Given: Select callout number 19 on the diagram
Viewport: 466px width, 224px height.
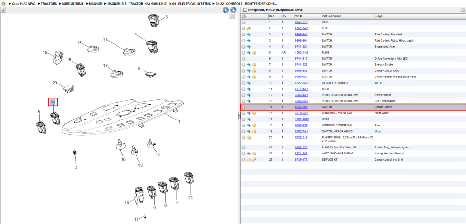Looking at the screenshot, I should pos(45,52).
